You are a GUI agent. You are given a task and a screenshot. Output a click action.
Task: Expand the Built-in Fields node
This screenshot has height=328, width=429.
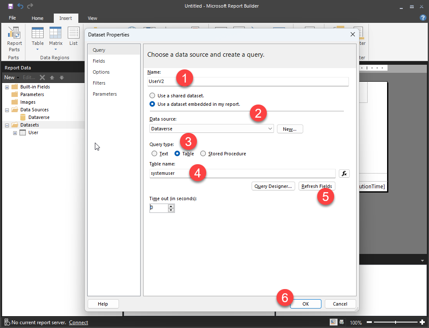(x=7, y=87)
